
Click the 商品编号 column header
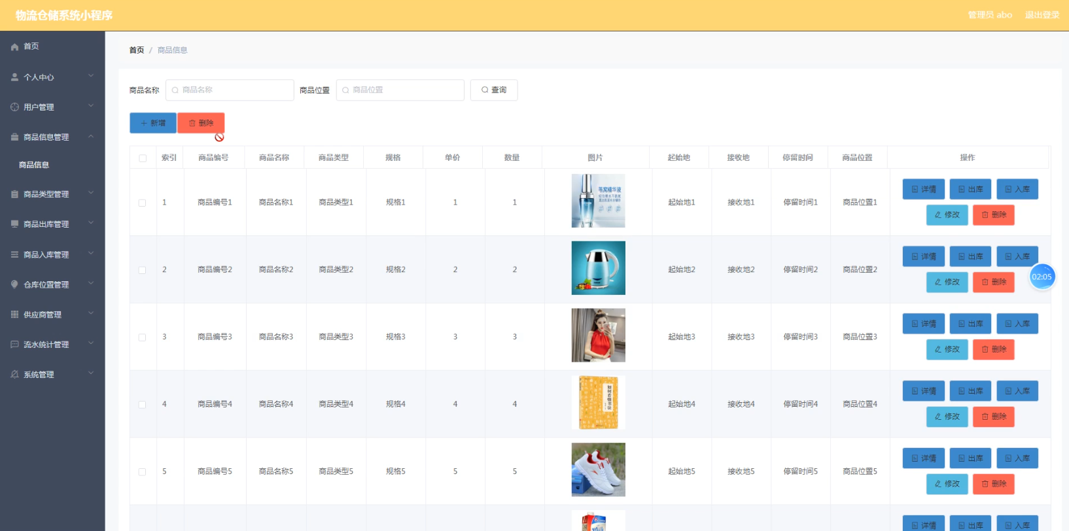[x=213, y=158]
